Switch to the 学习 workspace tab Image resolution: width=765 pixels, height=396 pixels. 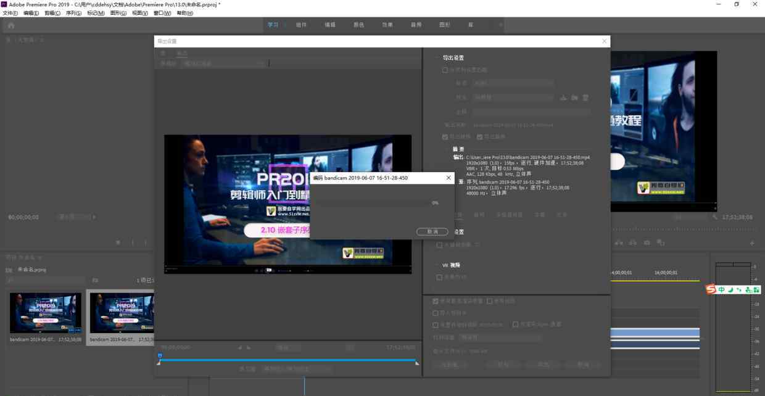point(273,25)
